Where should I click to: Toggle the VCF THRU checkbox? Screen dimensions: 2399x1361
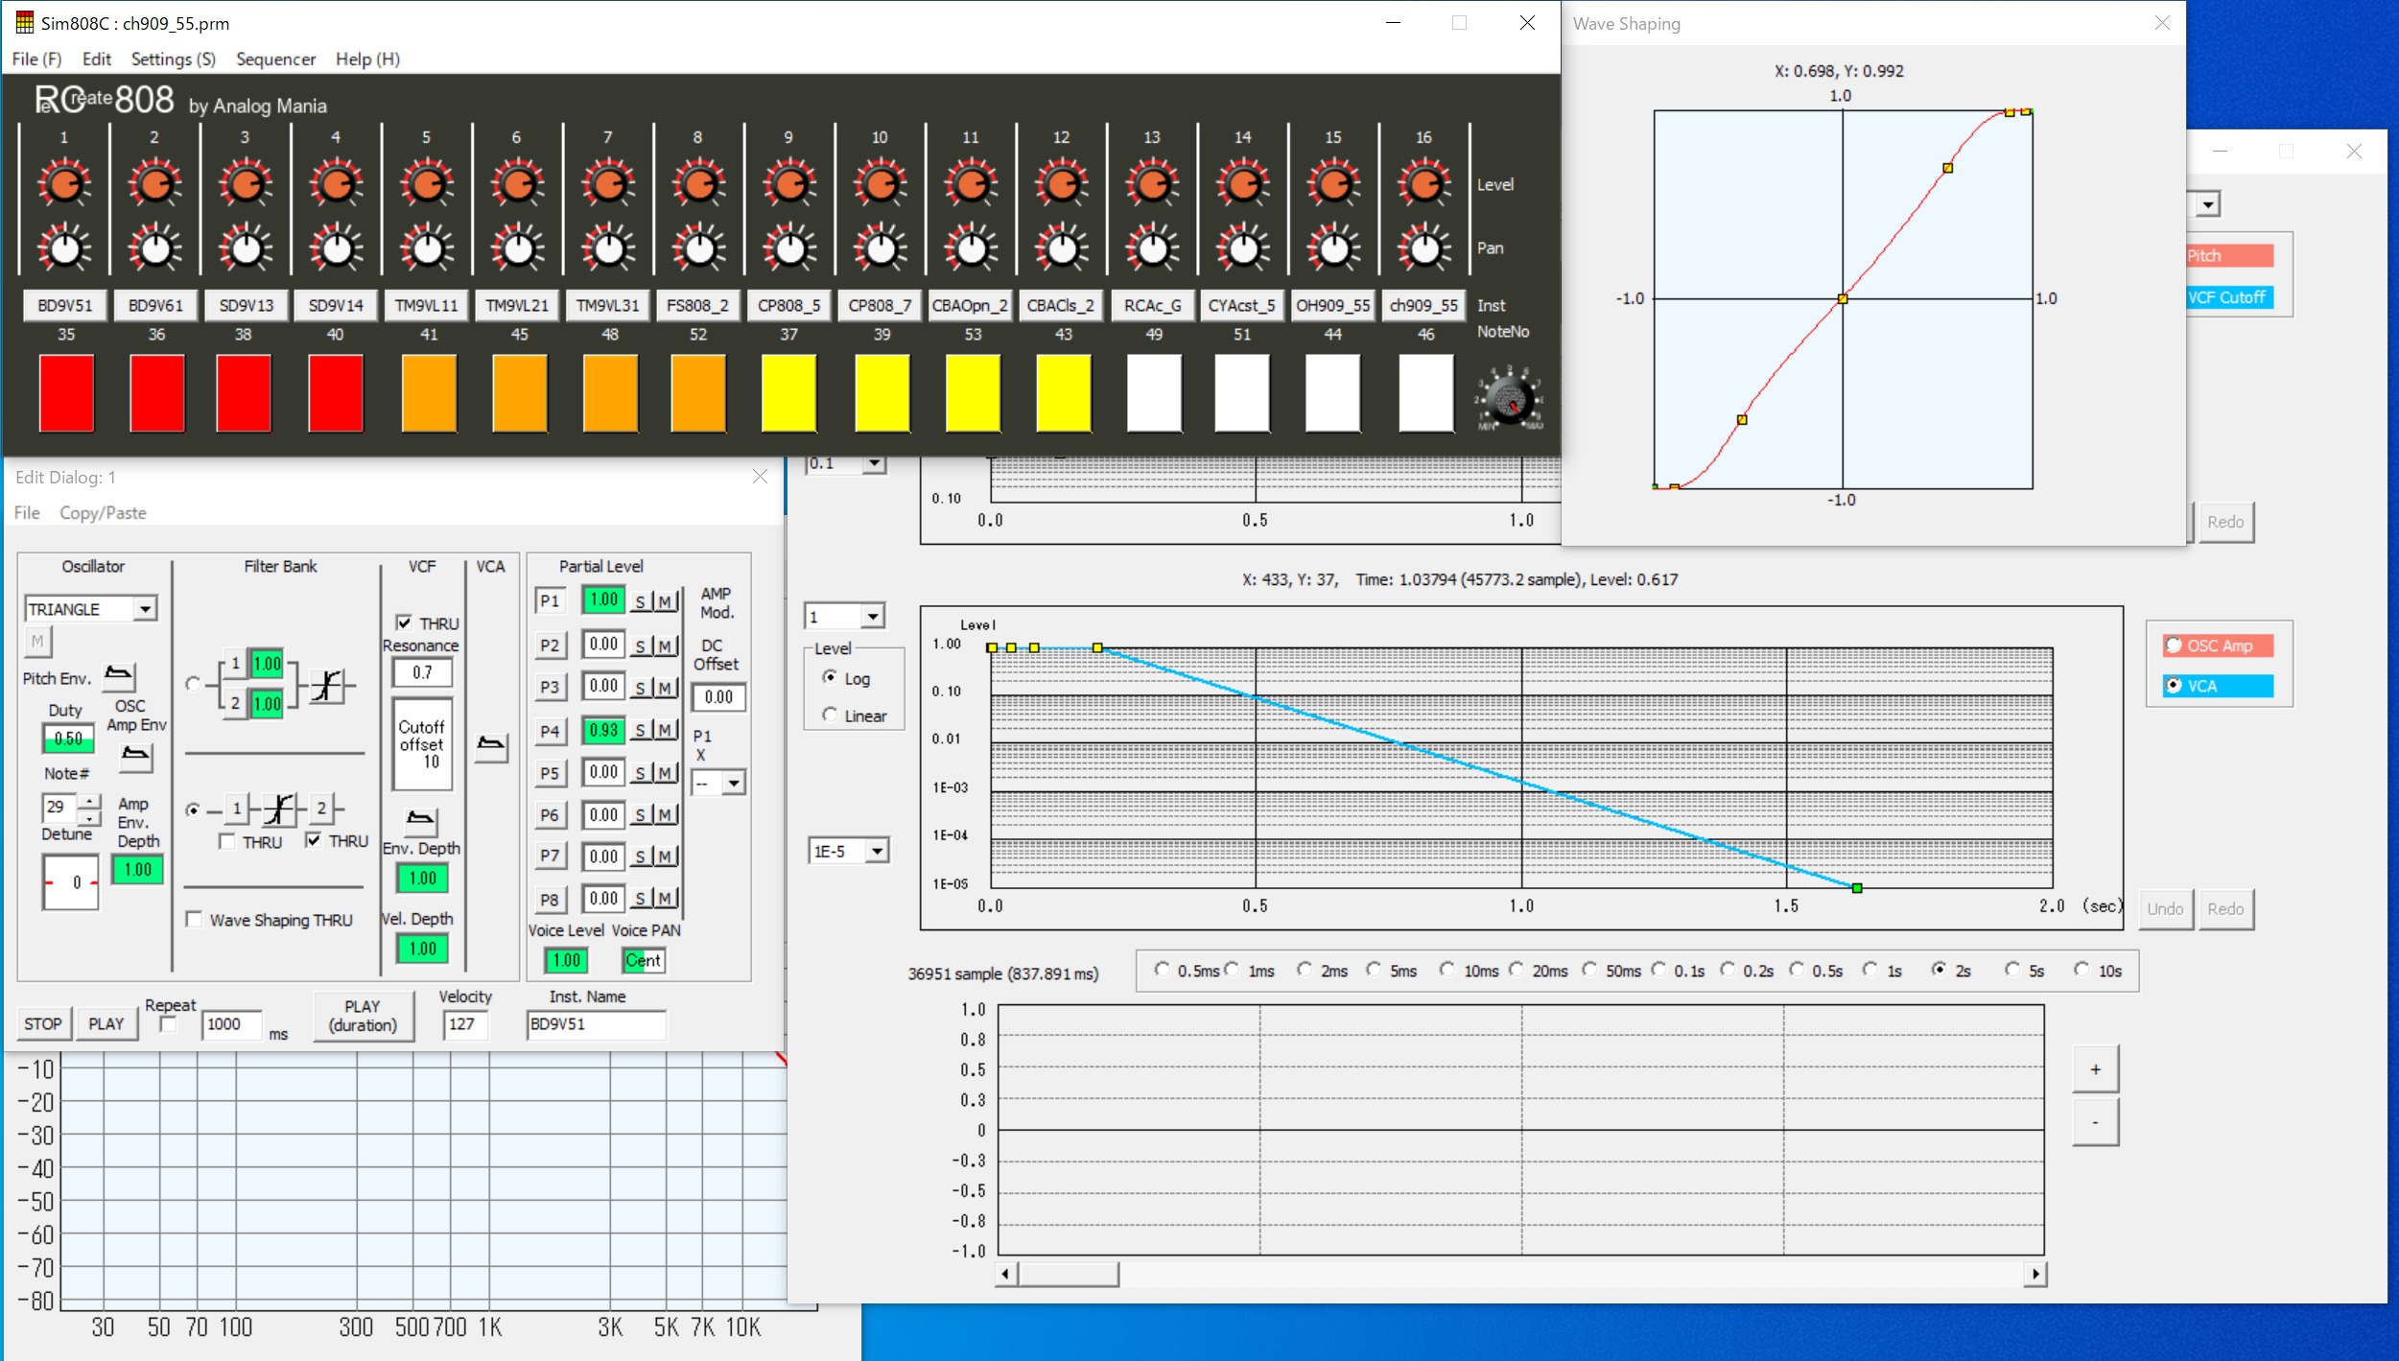[x=405, y=622]
